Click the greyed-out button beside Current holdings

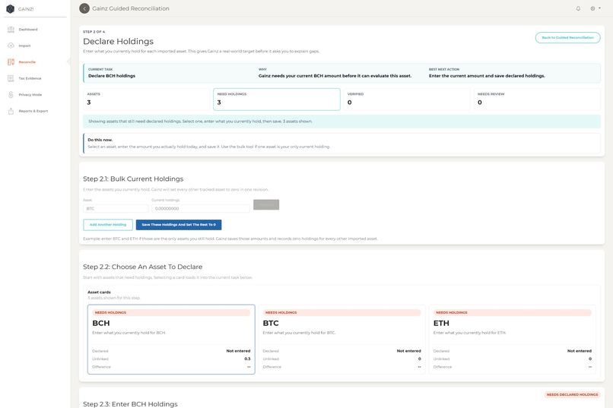266,204
